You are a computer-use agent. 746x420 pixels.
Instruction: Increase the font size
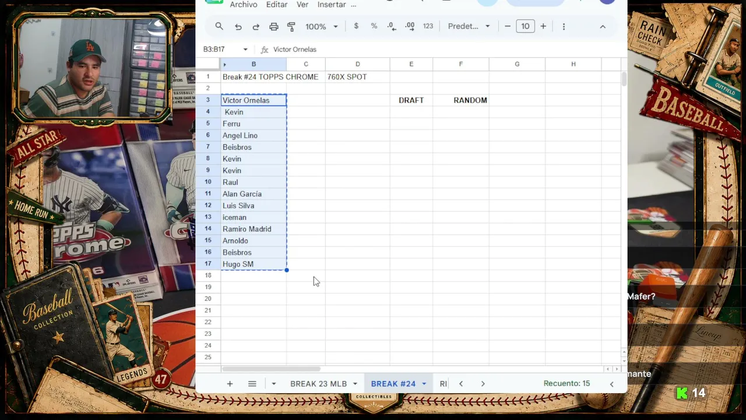coord(543,26)
